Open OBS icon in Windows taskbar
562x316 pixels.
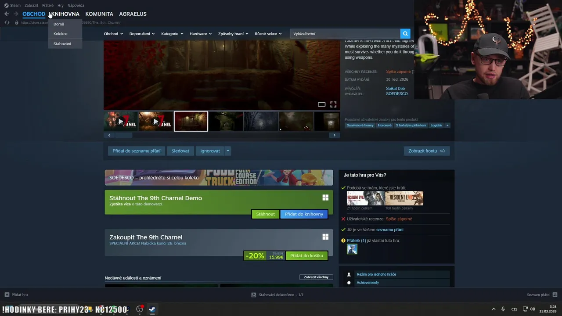(140, 309)
